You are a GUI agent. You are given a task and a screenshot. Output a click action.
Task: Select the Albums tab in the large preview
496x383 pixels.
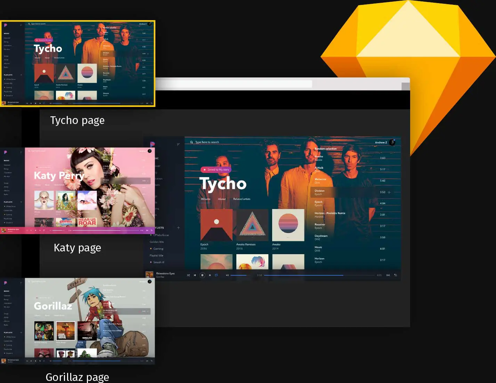[206, 199]
